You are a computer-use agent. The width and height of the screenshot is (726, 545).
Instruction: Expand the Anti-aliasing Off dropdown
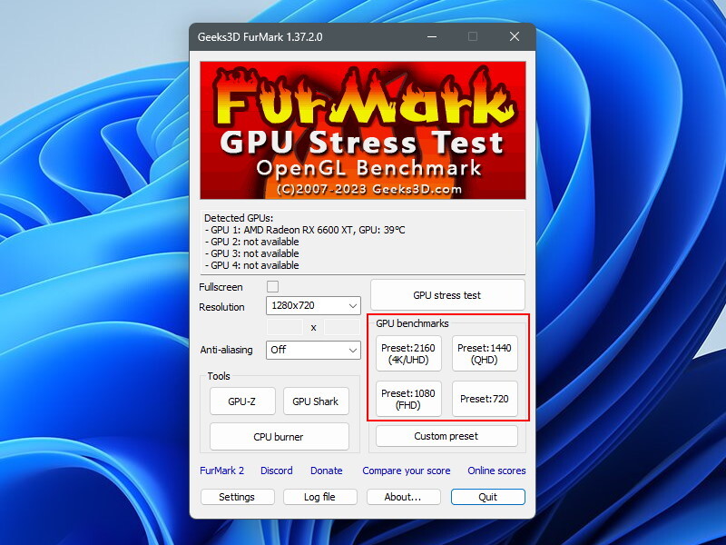[x=313, y=350]
